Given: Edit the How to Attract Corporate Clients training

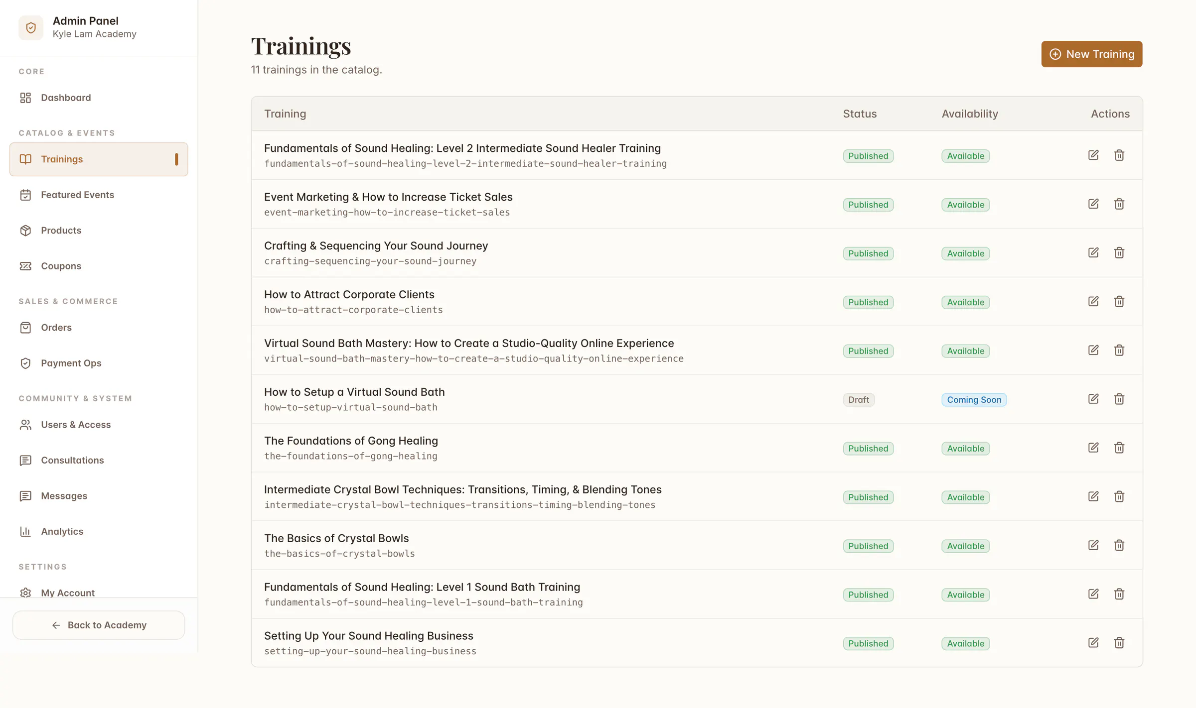Looking at the screenshot, I should pos(1093,301).
